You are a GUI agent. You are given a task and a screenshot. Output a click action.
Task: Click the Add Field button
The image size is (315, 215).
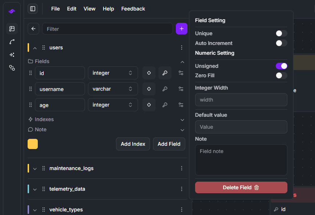(169, 144)
